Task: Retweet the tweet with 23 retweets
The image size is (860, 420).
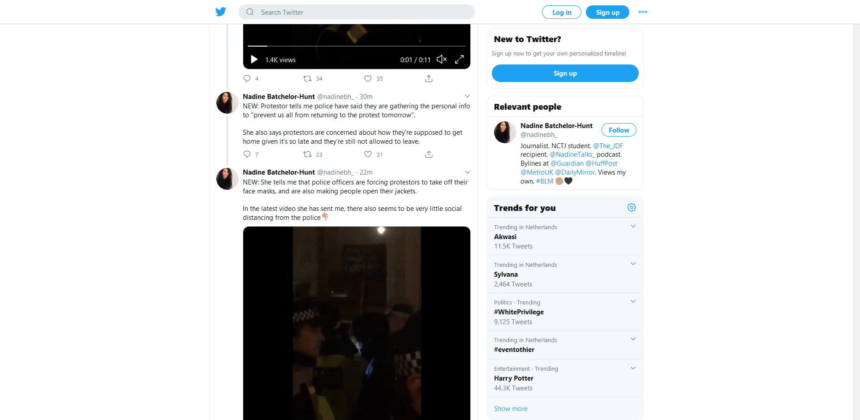Action: click(x=307, y=154)
